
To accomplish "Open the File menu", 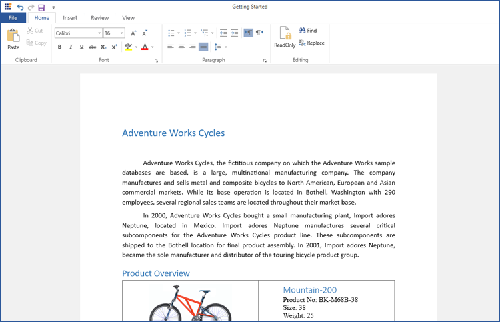I will 13,18.
